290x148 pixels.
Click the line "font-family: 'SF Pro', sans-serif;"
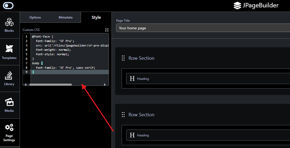[x=66, y=68]
